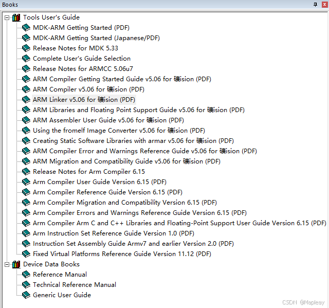Open Instruction Set Assembly Guide Armv7 and earlier

click(133, 244)
